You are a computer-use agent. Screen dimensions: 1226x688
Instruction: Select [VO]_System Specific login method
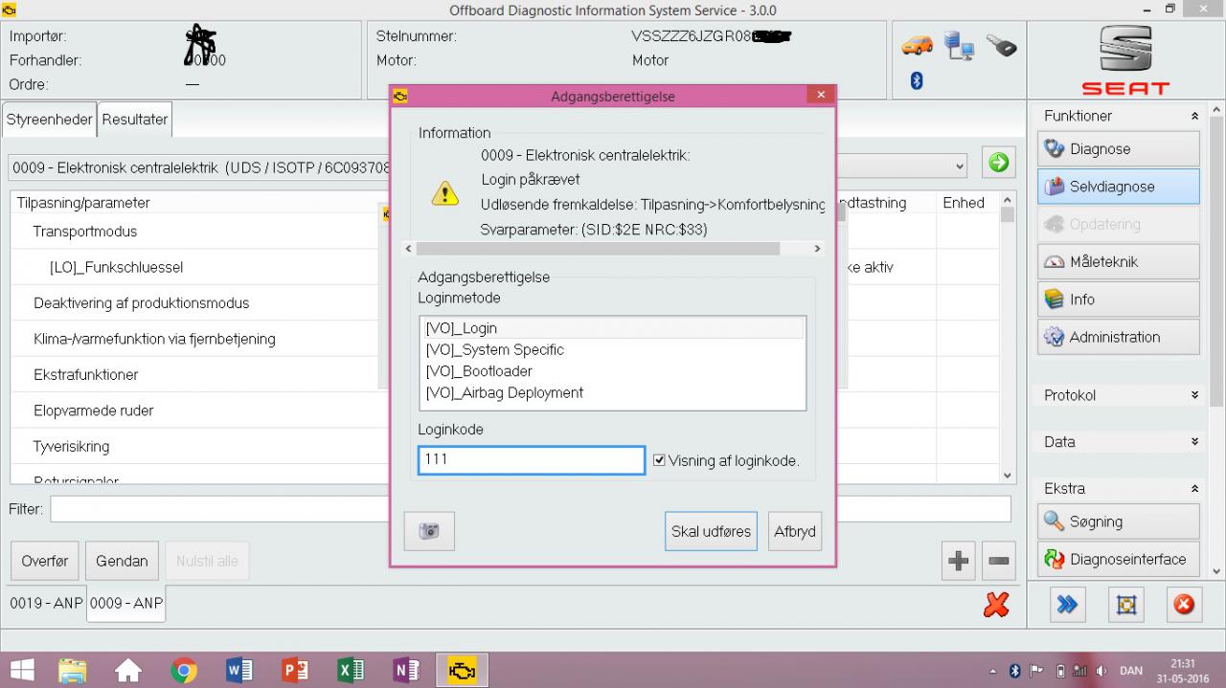tap(495, 350)
